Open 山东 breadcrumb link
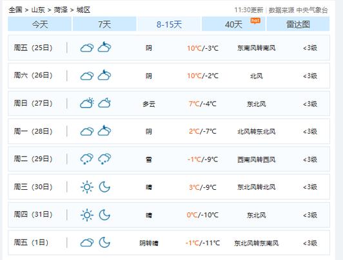343x260 pixels. [38, 10]
